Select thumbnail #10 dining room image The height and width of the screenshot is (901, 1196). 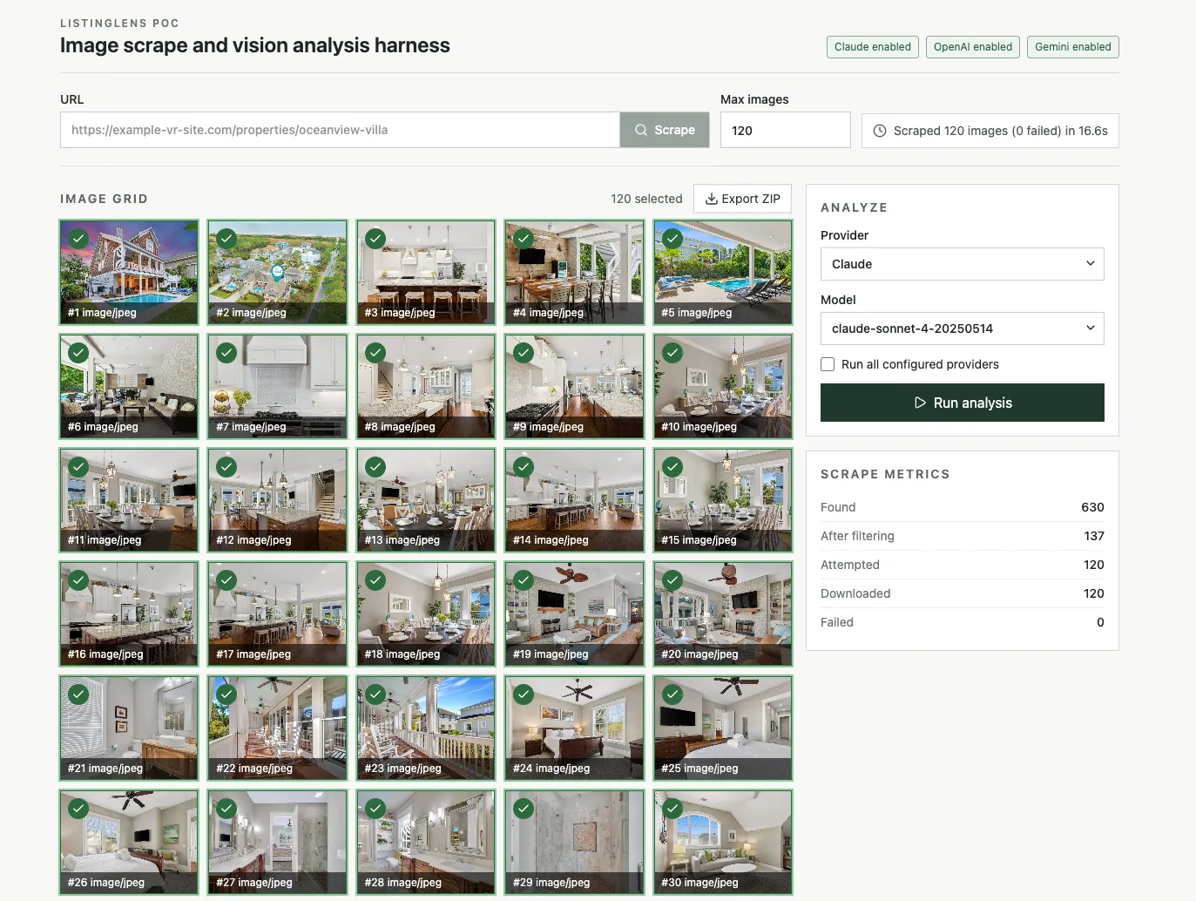coord(723,386)
